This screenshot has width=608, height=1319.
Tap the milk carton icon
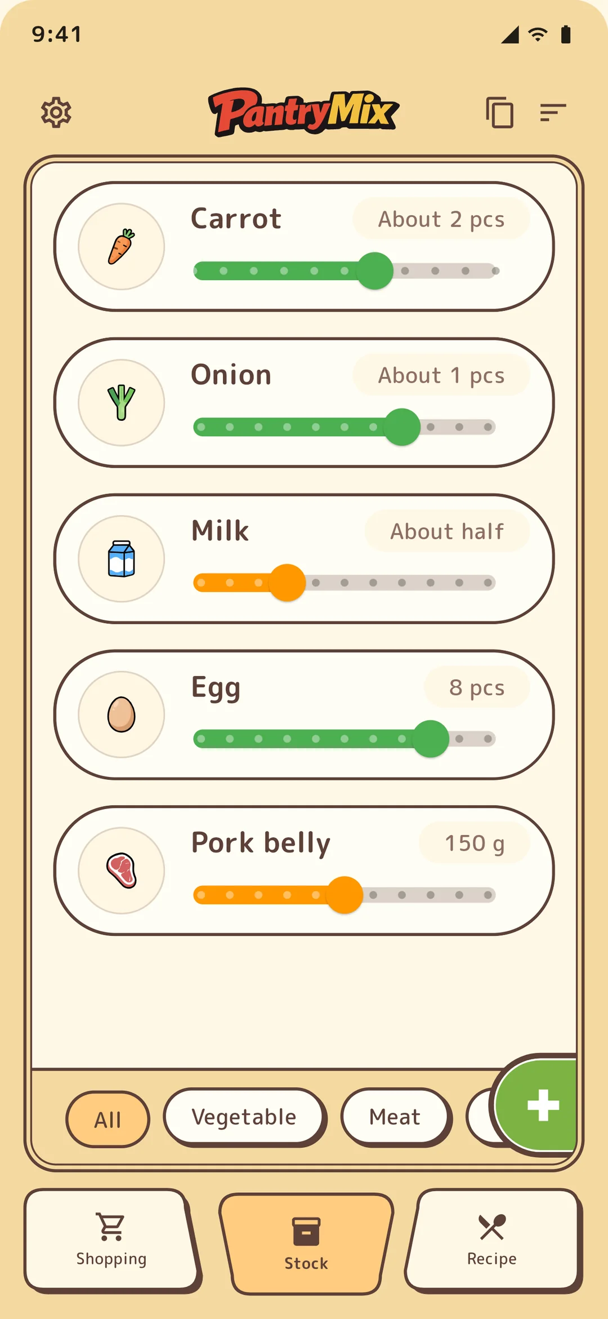pos(121,559)
